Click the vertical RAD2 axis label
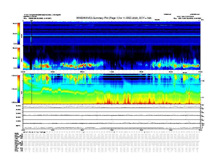Screen dimensions: 216x167 22,36
